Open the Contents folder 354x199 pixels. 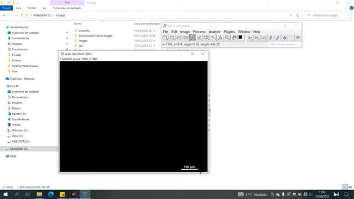click(x=84, y=31)
